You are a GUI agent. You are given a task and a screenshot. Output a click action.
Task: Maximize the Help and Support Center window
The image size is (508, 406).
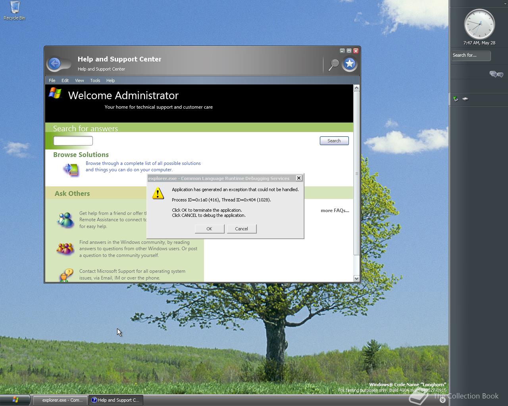[349, 51]
